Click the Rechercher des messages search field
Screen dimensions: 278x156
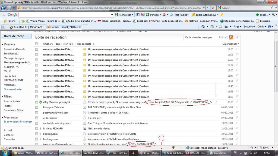click(x=200, y=37)
